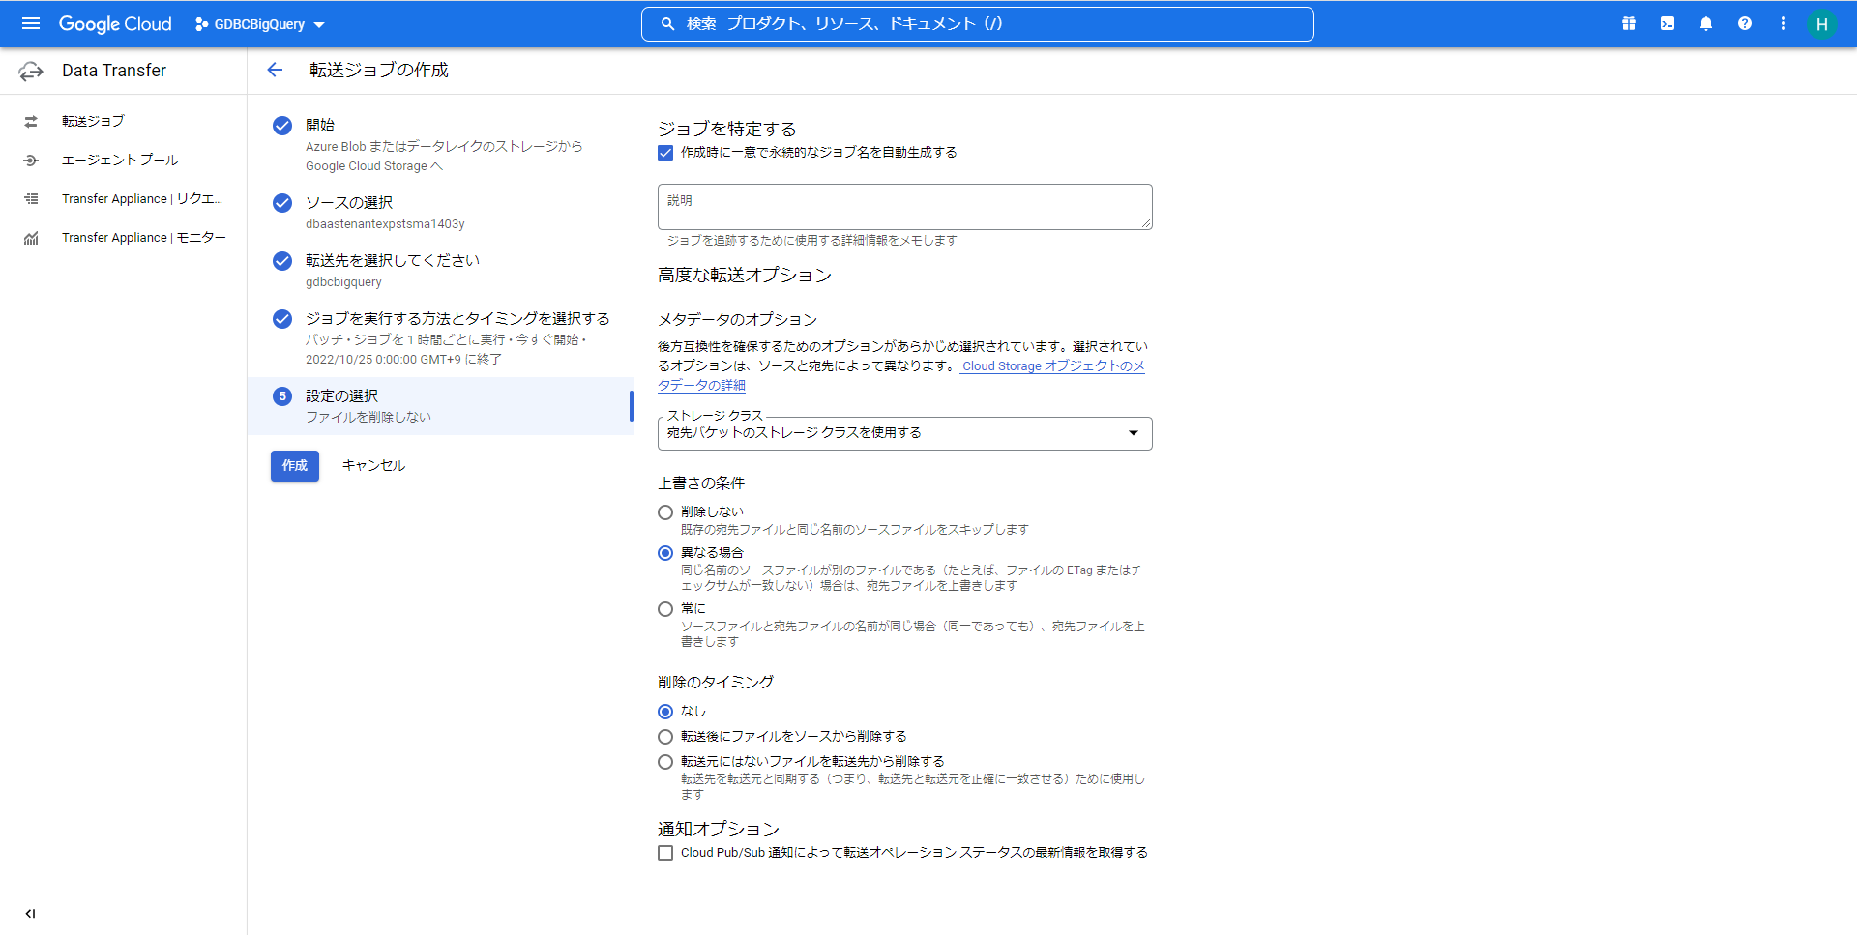Open エージェント プール in the sidebar
The width and height of the screenshot is (1857, 935).
tap(120, 160)
